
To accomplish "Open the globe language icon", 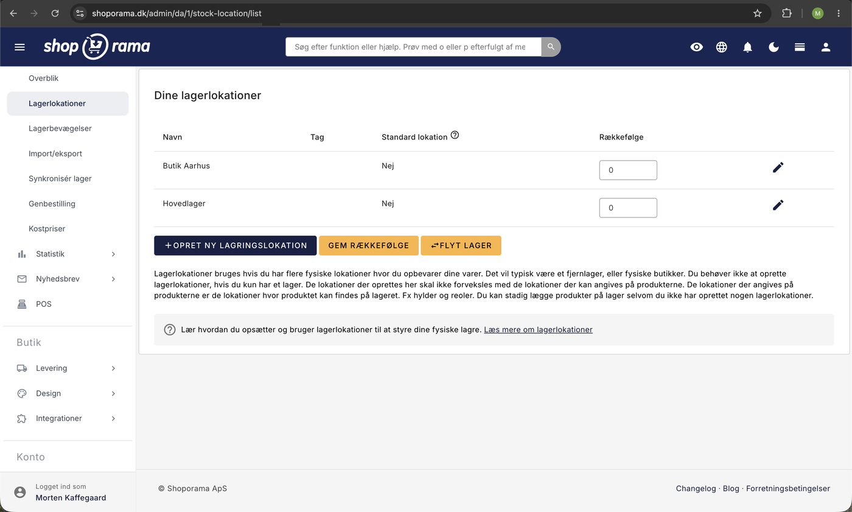I will [722, 47].
